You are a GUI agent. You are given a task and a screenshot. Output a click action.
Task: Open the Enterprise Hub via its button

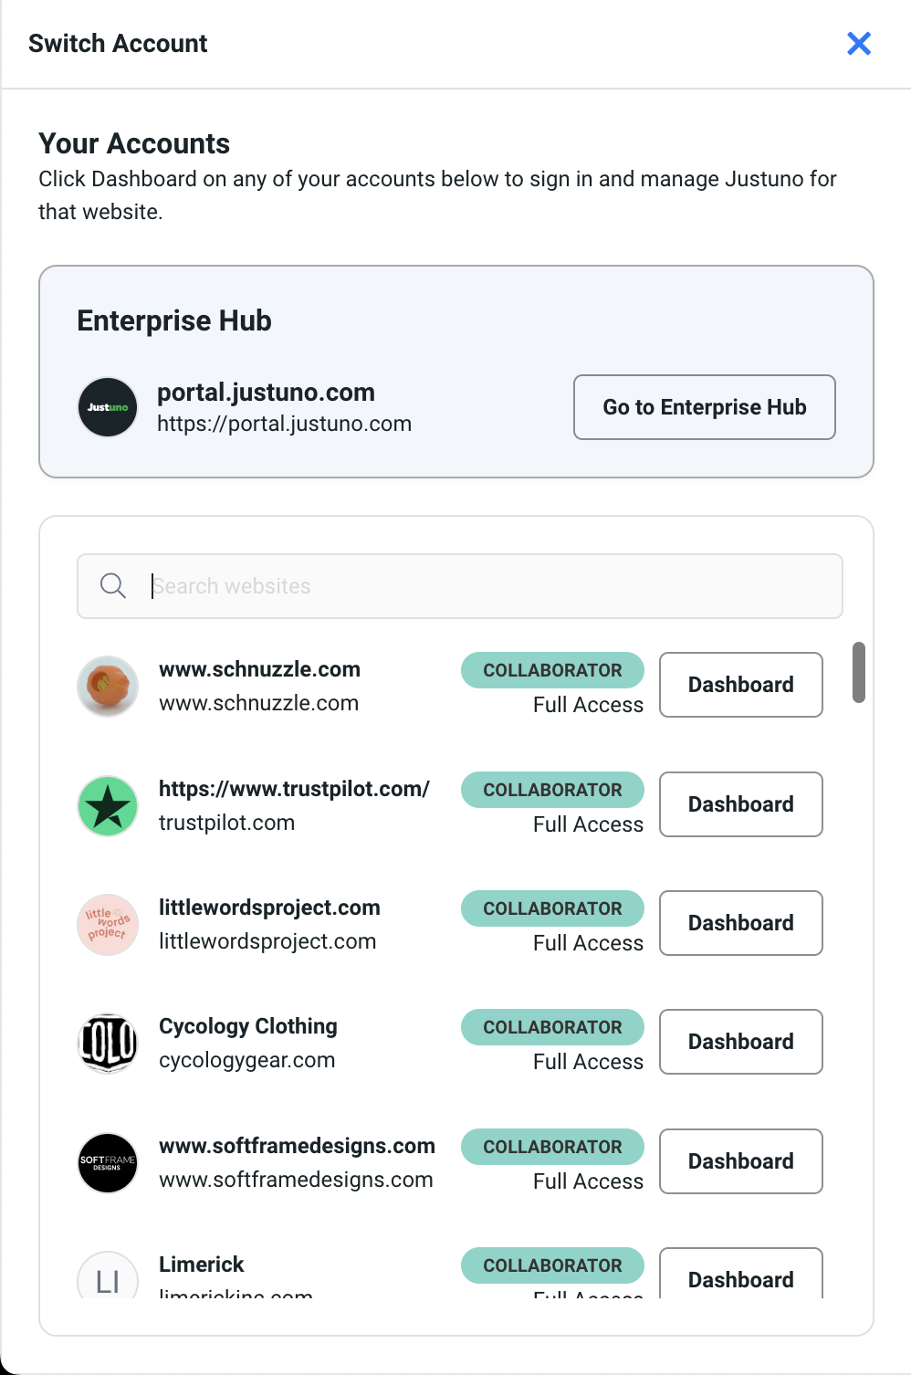coord(704,407)
